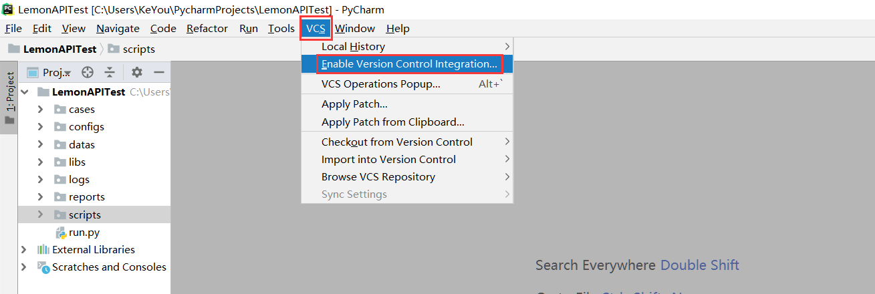Open the Local History submenu
This screenshot has width=875, height=294.
pos(353,47)
